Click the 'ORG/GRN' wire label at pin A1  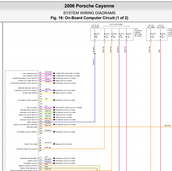[48, 72]
